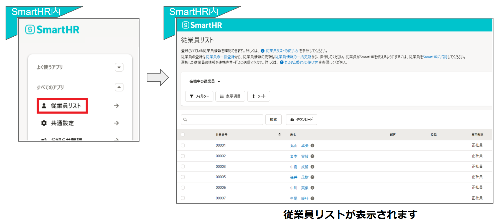Click the ソート button
The height and width of the screenshot is (224, 501).
[258, 96]
